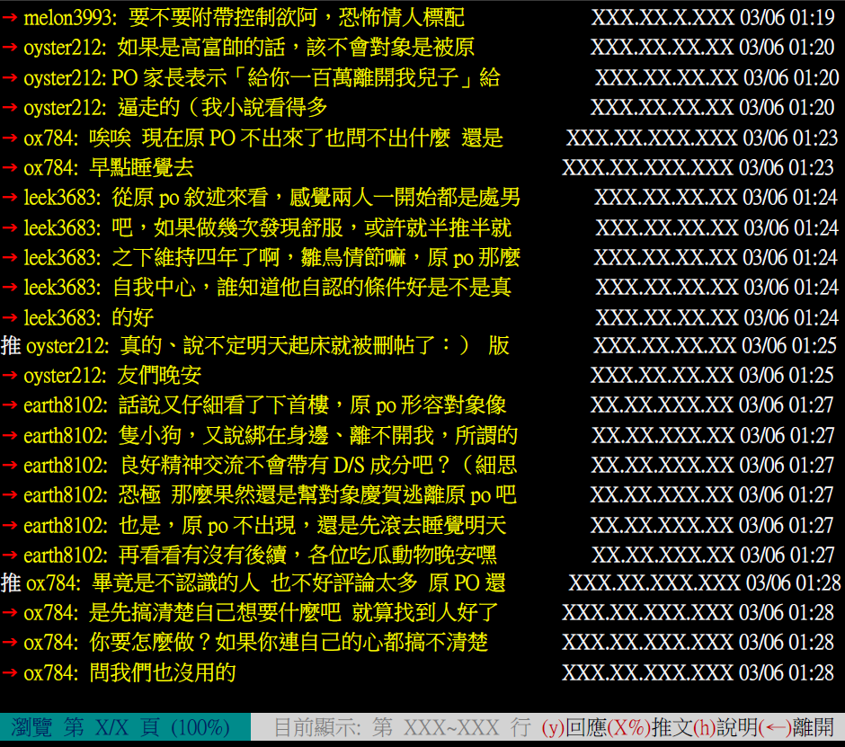The height and width of the screenshot is (747, 845).
Task: Click the 推 marker before ox784
Action: tap(11, 583)
